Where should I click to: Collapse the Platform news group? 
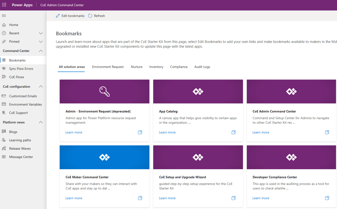pyautogui.click(x=41, y=122)
